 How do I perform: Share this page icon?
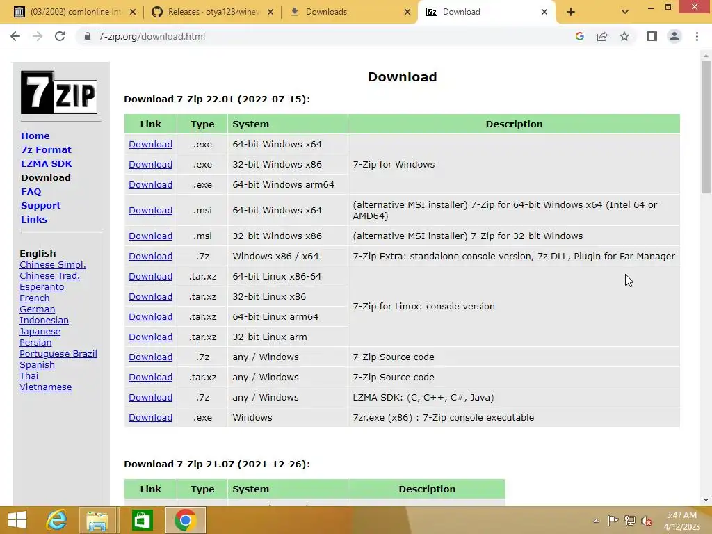[x=602, y=36]
